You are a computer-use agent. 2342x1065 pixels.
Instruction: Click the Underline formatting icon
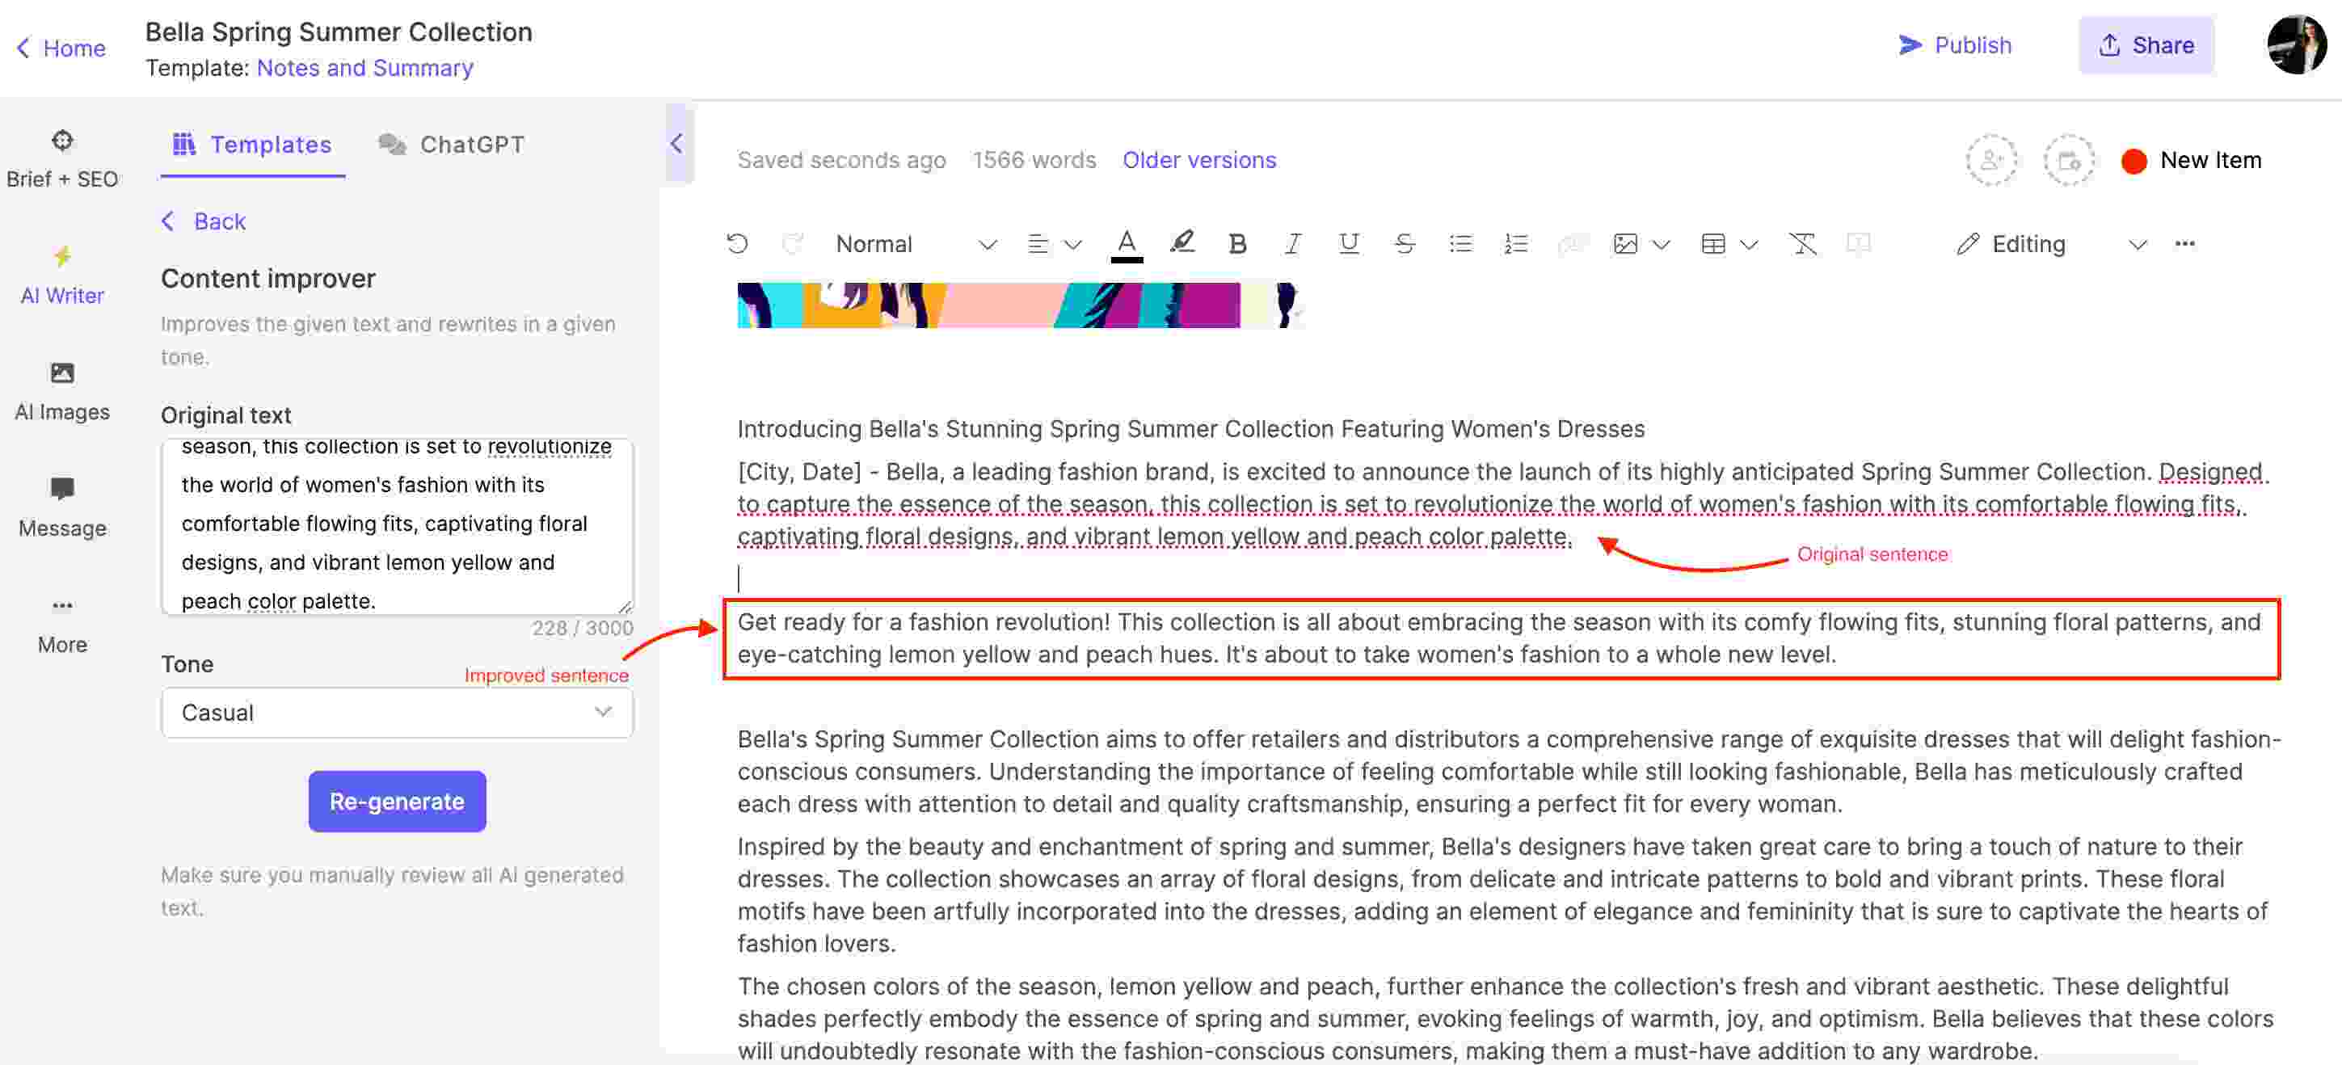(1344, 242)
